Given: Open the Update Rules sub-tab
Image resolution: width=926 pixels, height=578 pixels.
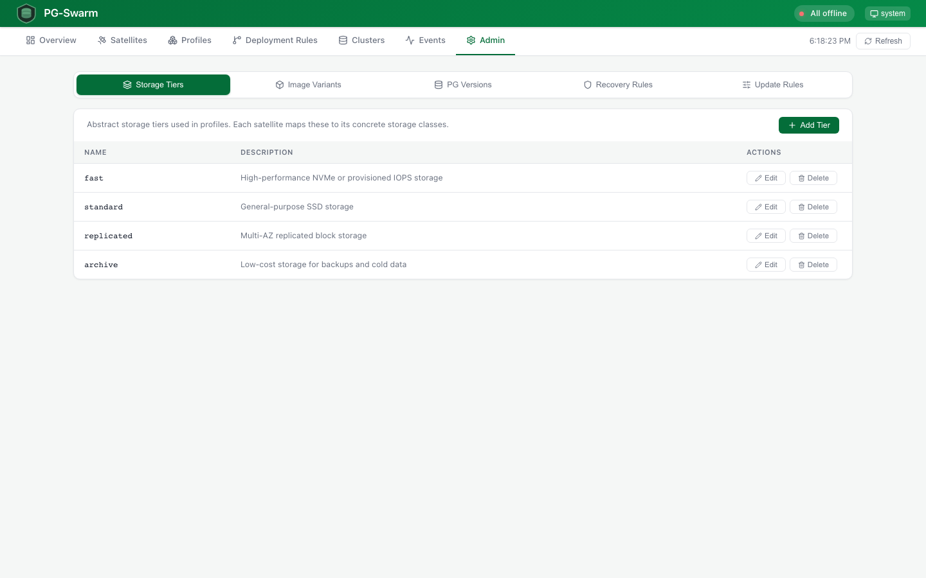Looking at the screenshot, I should 773,85.
